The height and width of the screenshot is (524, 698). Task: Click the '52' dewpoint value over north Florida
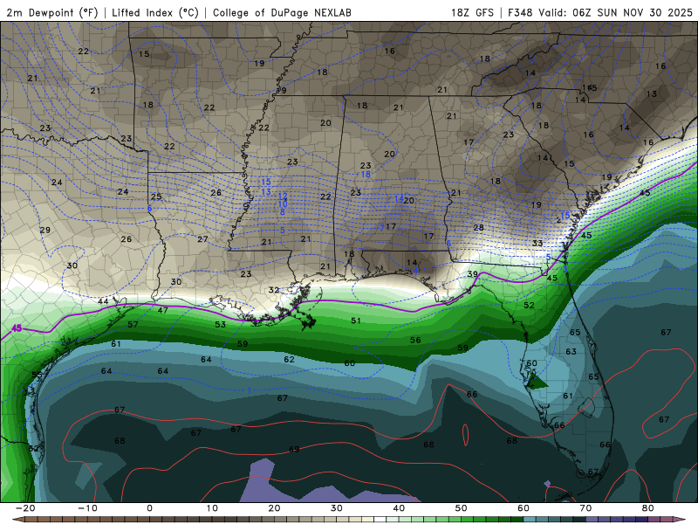click(x=529, y=305)
